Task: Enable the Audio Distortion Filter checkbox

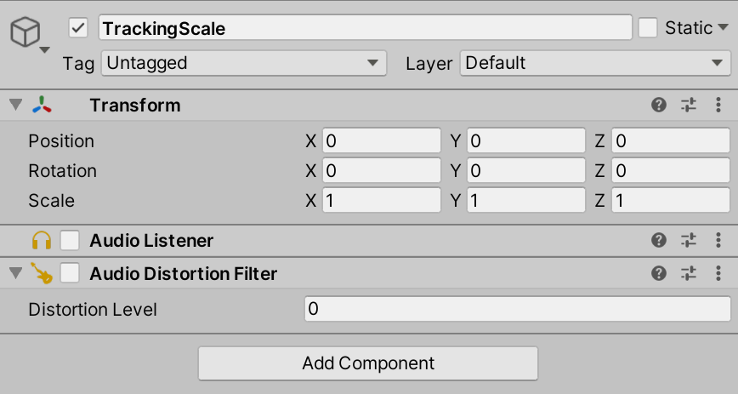Action: 70,274
